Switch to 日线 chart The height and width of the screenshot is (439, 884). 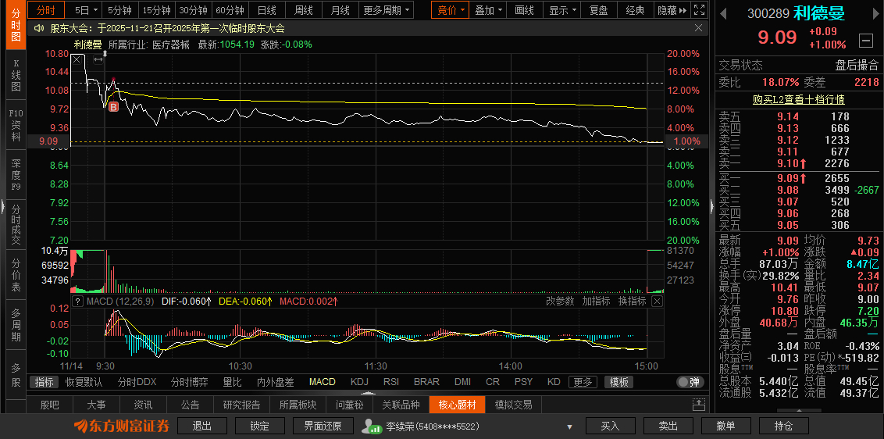tap(266, 10)
